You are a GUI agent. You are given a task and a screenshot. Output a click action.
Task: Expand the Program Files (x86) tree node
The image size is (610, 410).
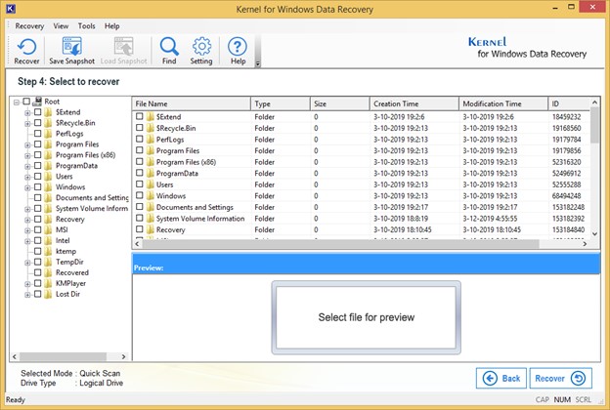[27, 156]
